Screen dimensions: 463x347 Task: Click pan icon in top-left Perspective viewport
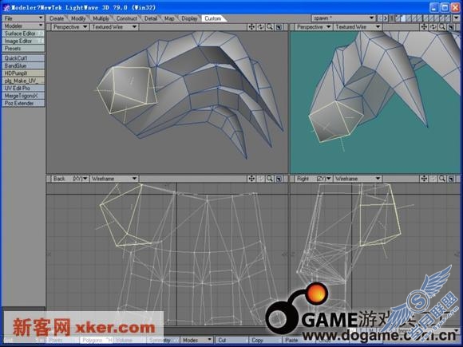point(251,27)
